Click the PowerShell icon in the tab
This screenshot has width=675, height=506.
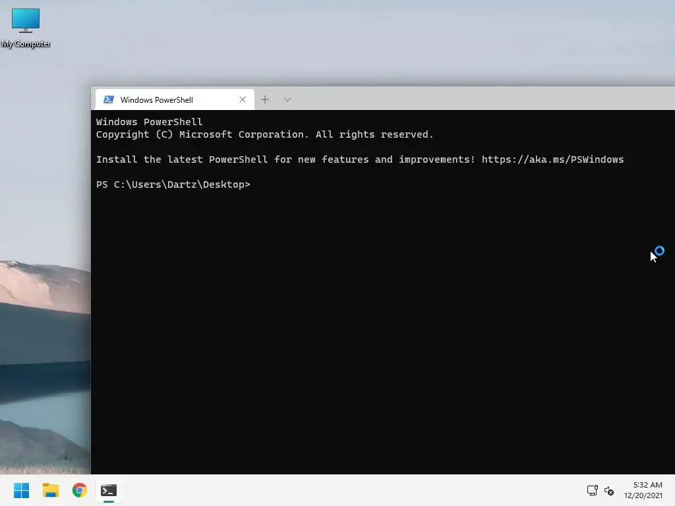click(x=109, y=100)
